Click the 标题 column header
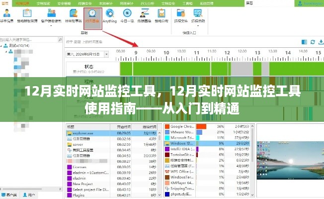The height and width of the screenshot is (199, 324). pos(71,127)
